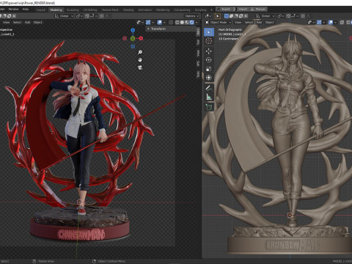Switch to the Rendering workspace tab
352x264 pixels.
click(163, 10)
